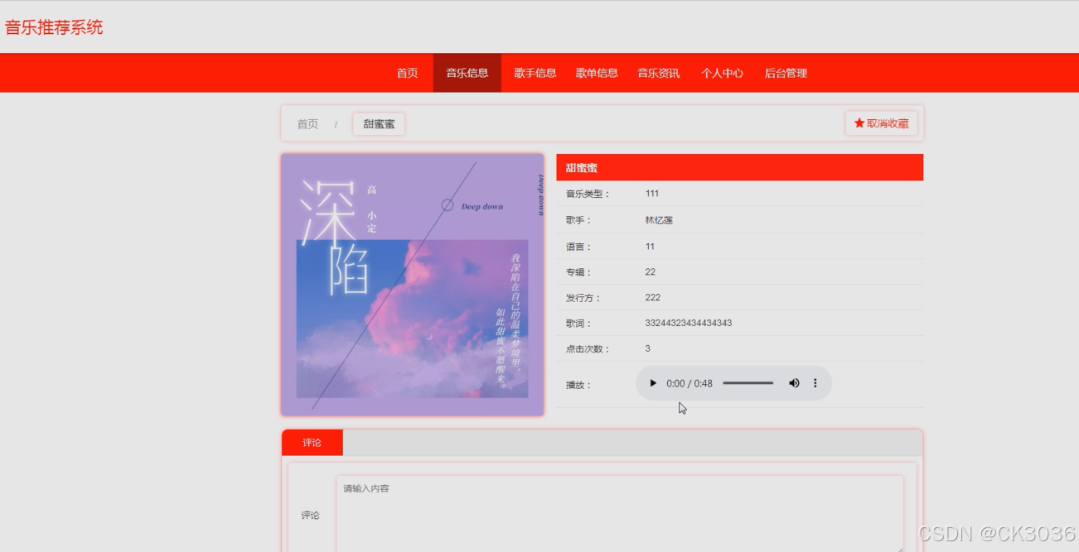Play the audio track
Screen dimensions: 1079x552
(653, 383)
